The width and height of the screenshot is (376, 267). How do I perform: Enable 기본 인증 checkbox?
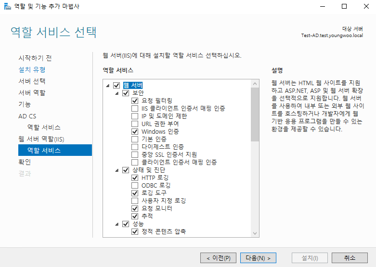tap(135, 139)
